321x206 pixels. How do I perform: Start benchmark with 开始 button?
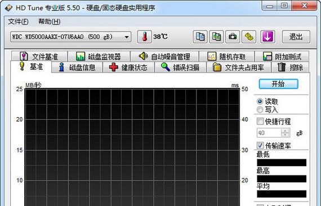pos(278,84)
